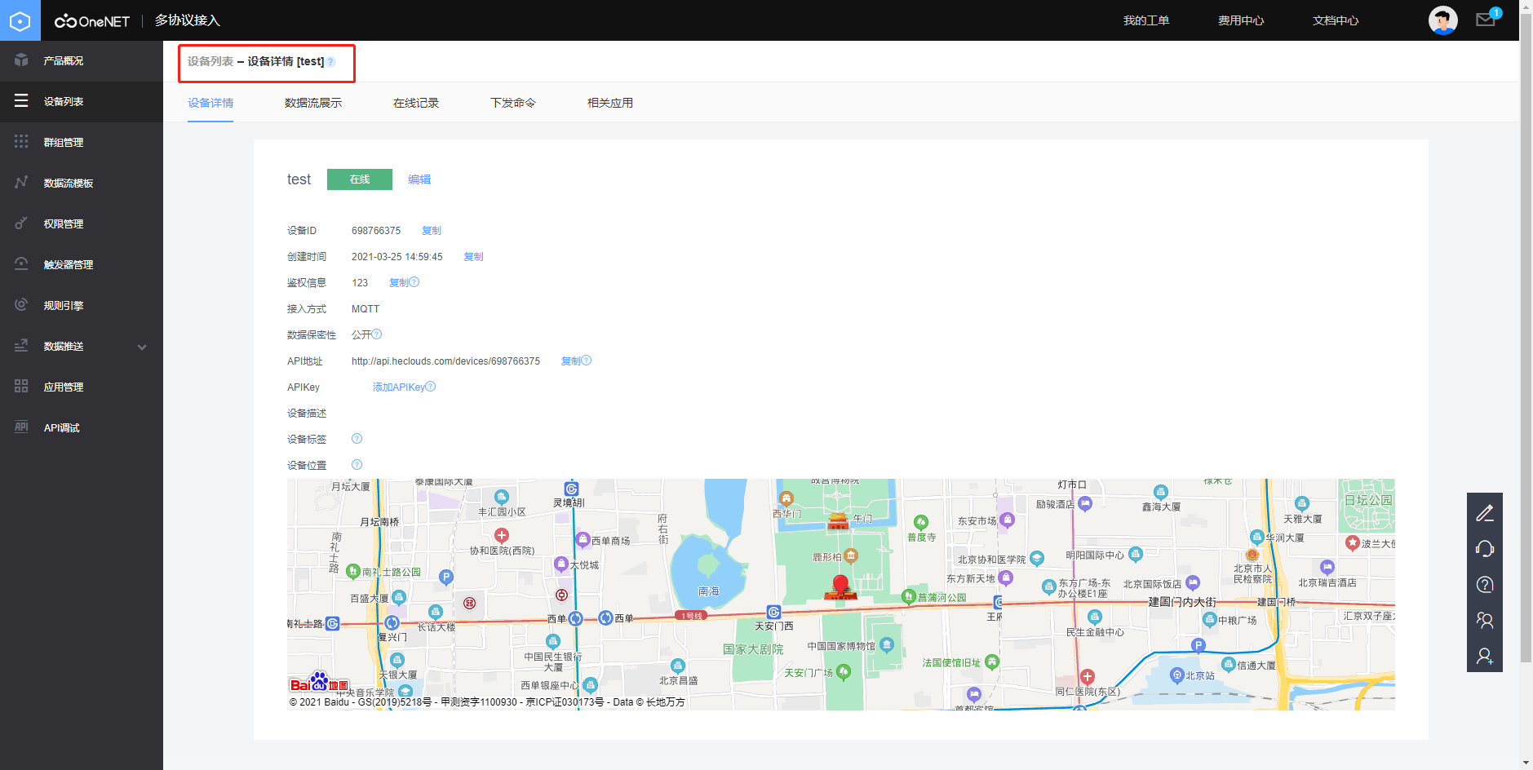This screenshot has height=770, width=1533.
Task: Open 触发器管理 in sidebar
Action: coord(69,265)
